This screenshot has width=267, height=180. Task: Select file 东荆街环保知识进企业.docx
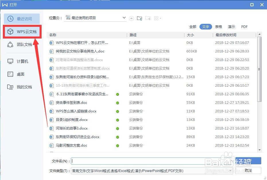[x=77, y=137]
